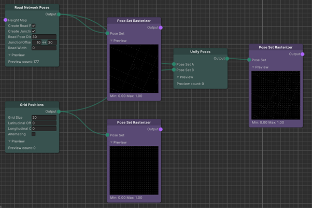
Task: Enable the Alternating checkbox
Action: tap(34, 134)
